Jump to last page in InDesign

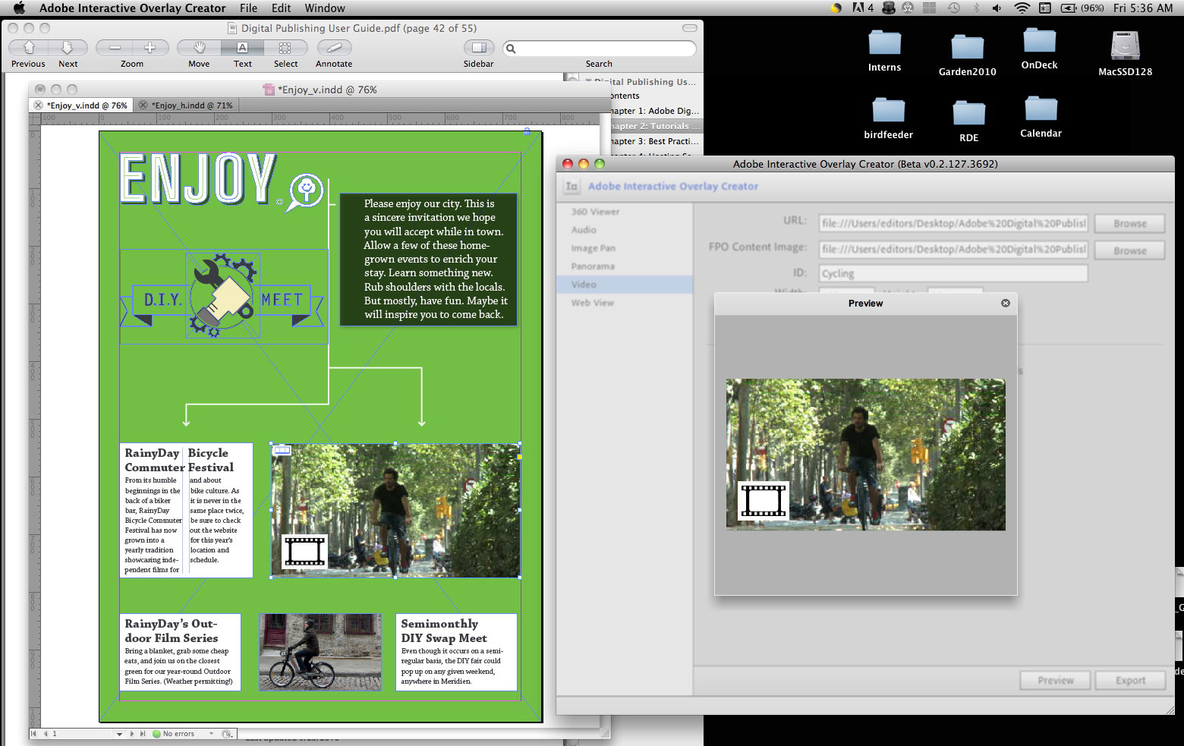pyautogui.click(x=143, y=734)
